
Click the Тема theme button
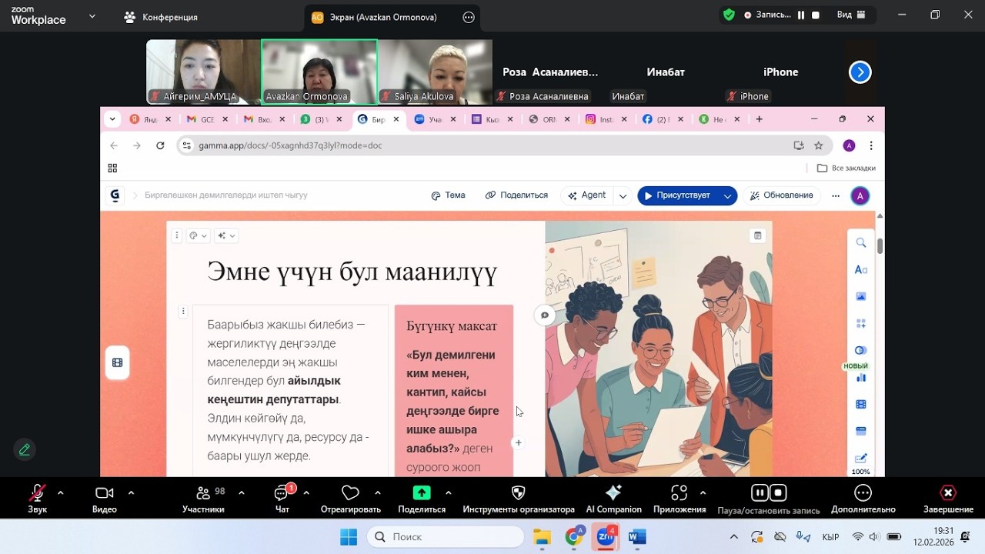click(448, 195)
